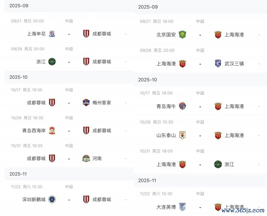The height and width of the screenshot is (216, 267).
Task: Click the 梅州客家 team name
Action: click(102, 103)
